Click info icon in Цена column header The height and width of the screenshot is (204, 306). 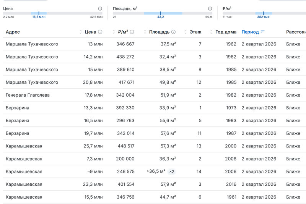100,32
